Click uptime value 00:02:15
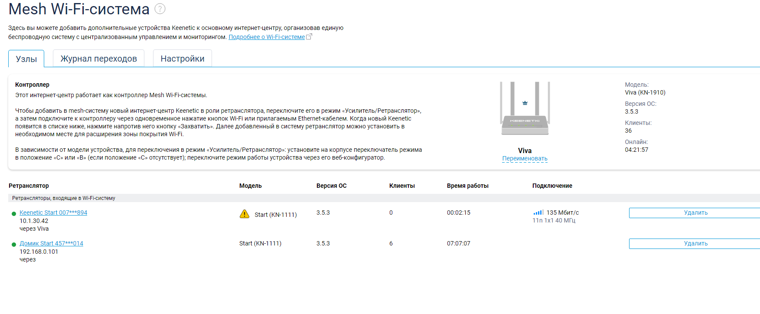760x314 pixels. click(459, 213)
